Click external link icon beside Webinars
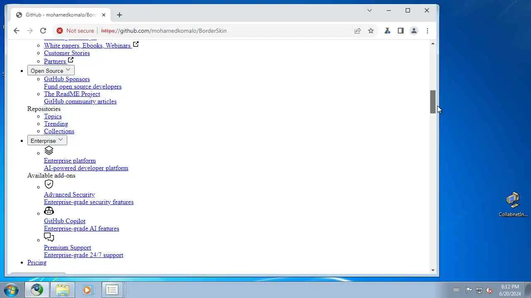Image resolution: width=531 pixels, height=298 pixels. tap(136, 44)
